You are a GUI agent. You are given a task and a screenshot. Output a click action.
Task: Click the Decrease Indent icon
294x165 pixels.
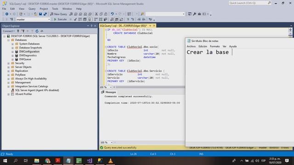point(139,19)
